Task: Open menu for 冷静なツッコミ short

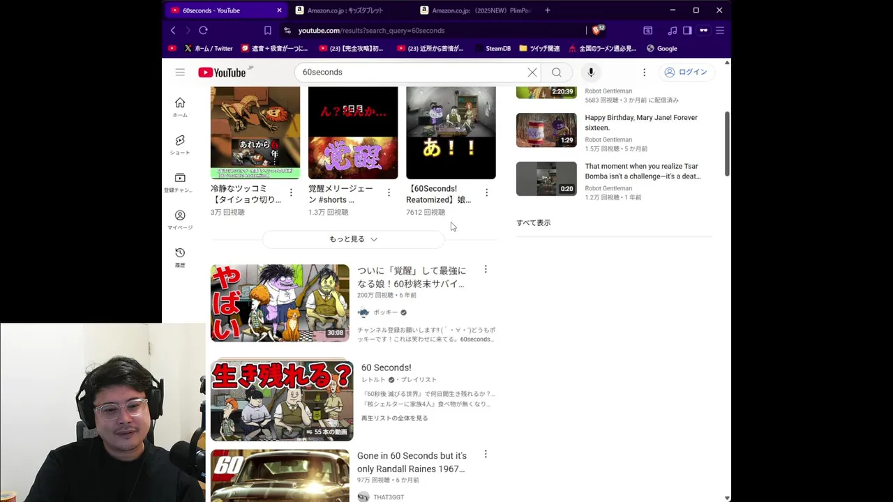Action: click(291, 192)
